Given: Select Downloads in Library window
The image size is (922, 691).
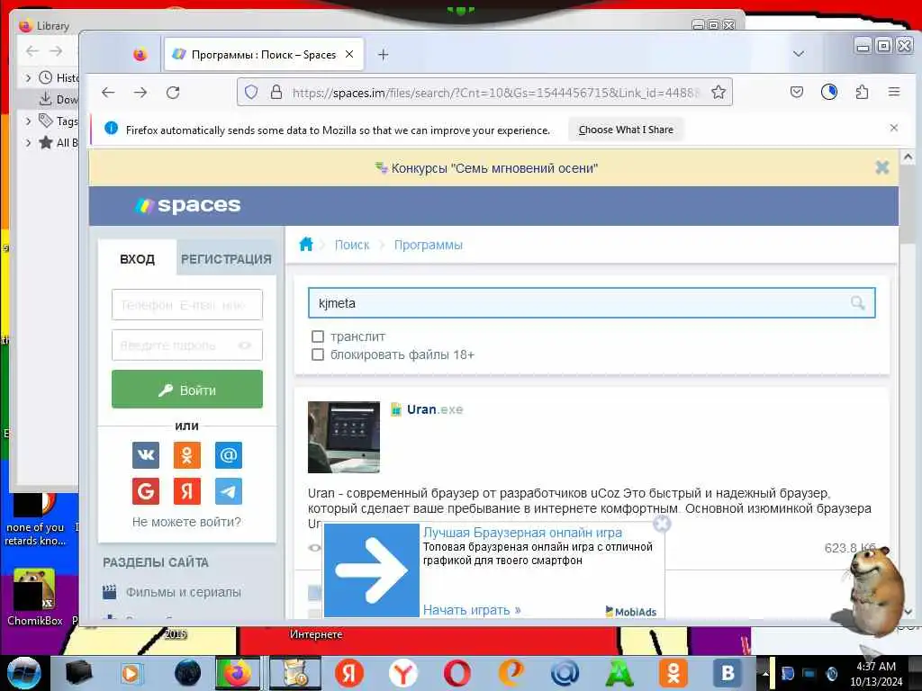Looking at the screenshot, I should click(58, 99).
